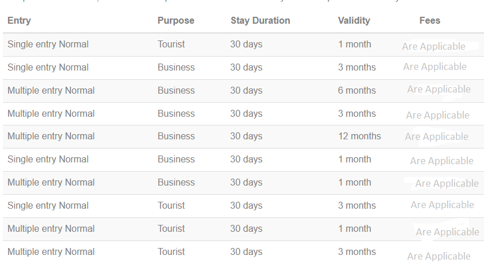Viewport: 484px width, 274px height.
Task: Click Entry cell in the 12 months validity row
Action: click(51, 136)
